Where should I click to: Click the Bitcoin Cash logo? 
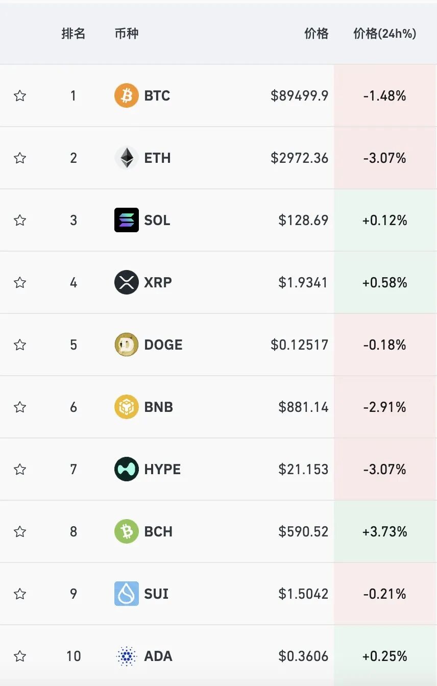point(126,531)
